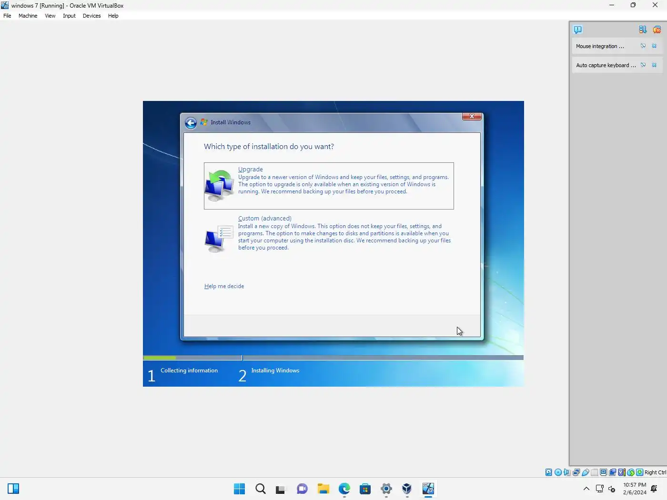Click the keyboard capture arrow indicator
Image resolution: width=667 pixels, height=500 pixels.
[639, 472]
